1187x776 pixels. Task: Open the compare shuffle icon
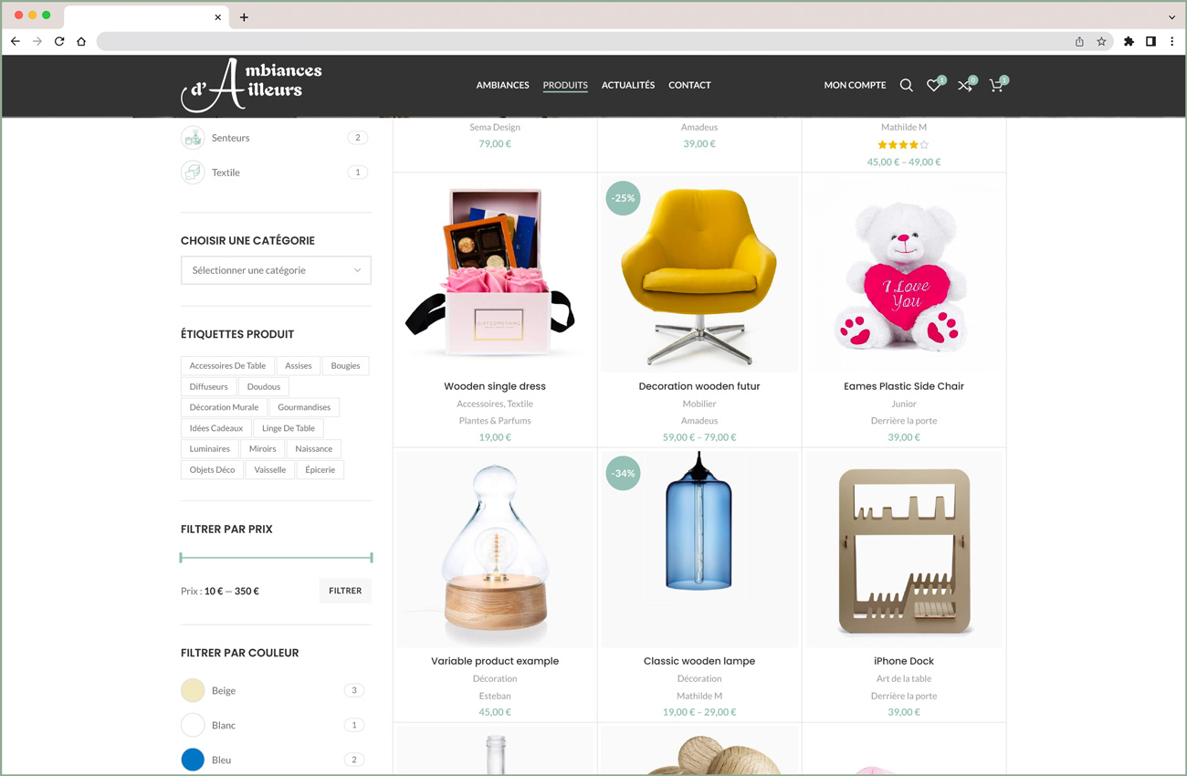tap(965, 85)
